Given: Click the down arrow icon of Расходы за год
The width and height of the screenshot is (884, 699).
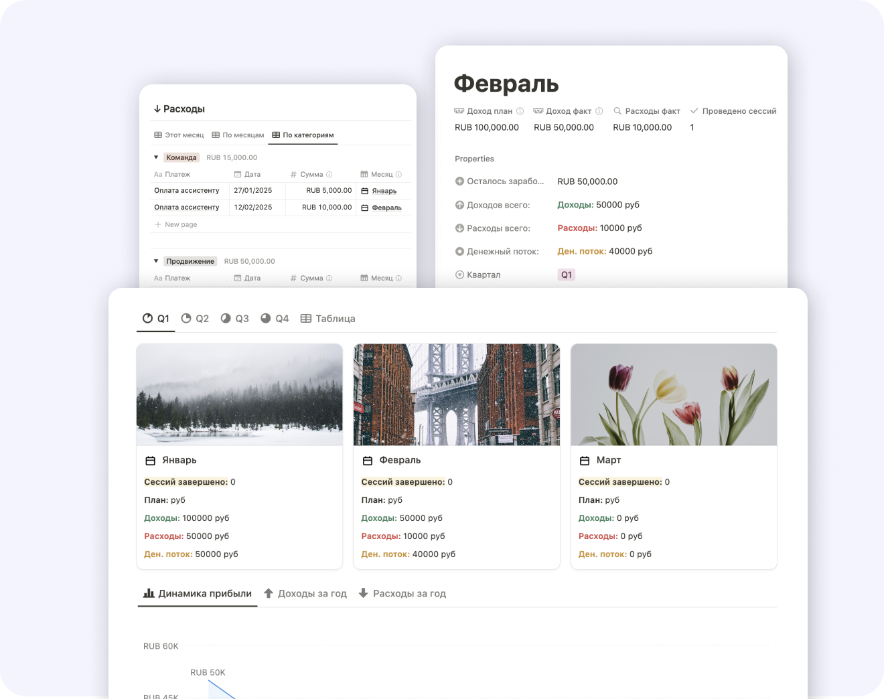Looking at the screenshot, I should pyautogui.click(x=364, y=593).
